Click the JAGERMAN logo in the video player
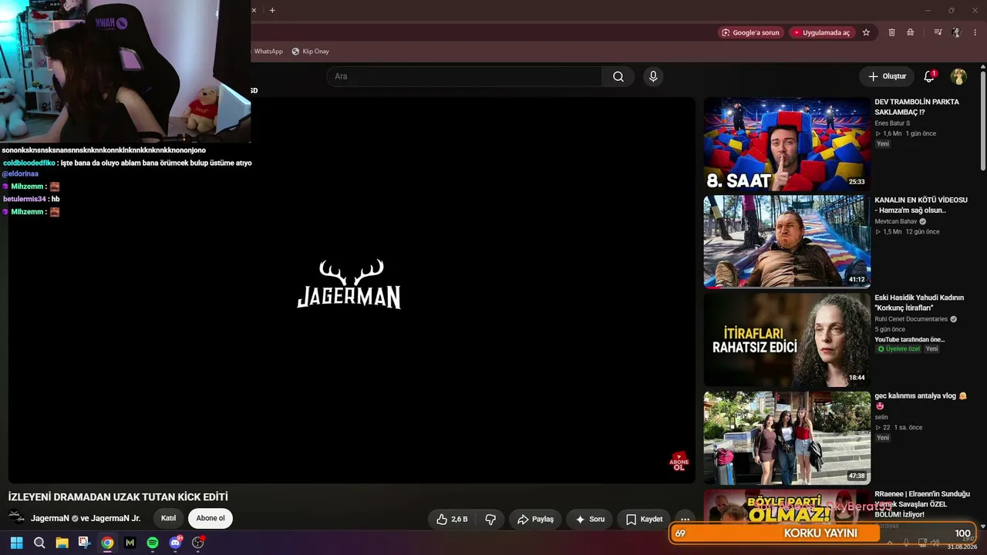 349,284
